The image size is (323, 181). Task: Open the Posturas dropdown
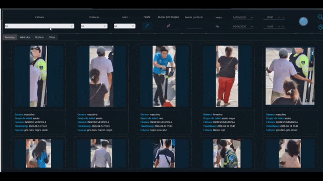(x=94, y=26)
